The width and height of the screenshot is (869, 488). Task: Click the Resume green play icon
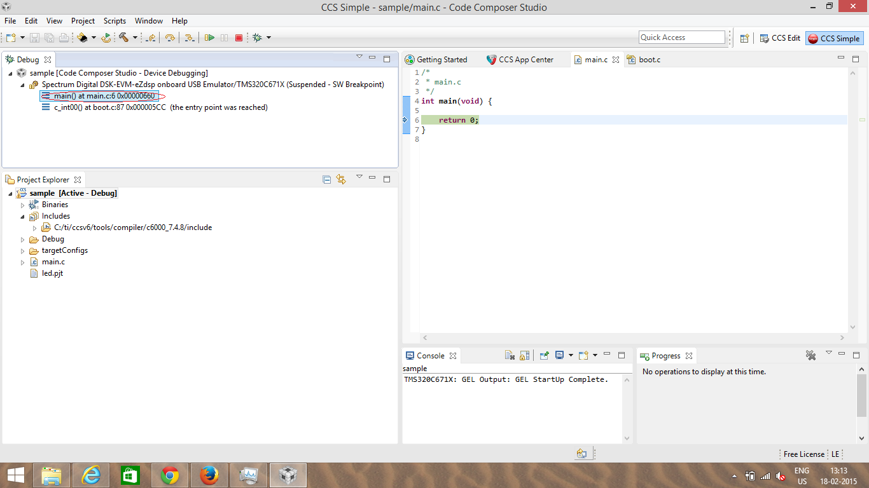click(209, 38)
